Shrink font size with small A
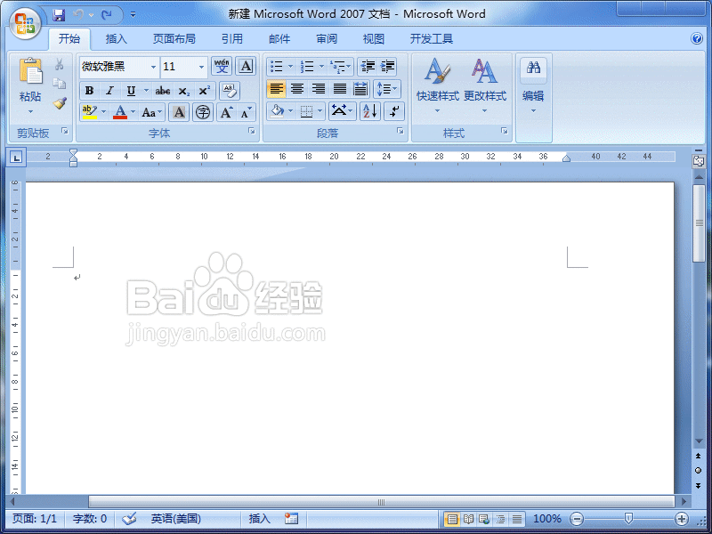This screenshot has height=534, width=712. pos(246,112)
